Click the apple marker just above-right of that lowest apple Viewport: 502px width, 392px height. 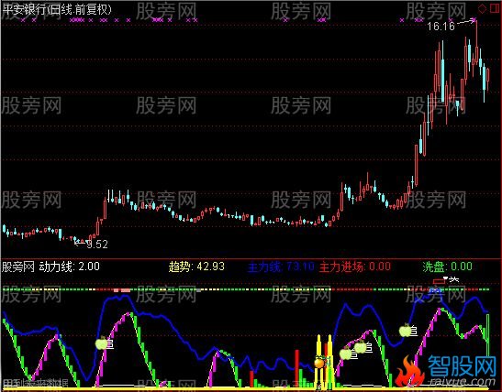tap(360, 346)
